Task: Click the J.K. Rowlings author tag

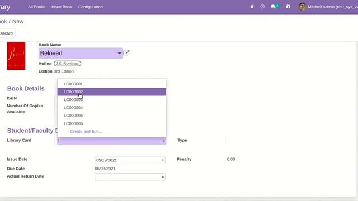Action: 67,63
